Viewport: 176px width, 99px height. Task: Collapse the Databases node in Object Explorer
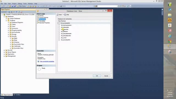click(x=4, y=16)
